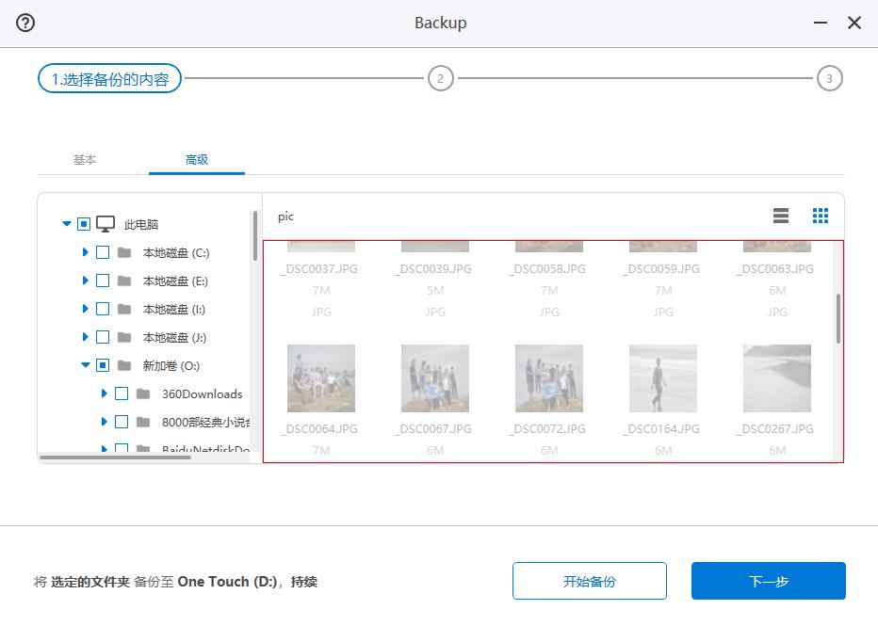This screenshot has width=878, height=626.
Task: Switch to grid view in the pic panel
Action: point(820,215)
